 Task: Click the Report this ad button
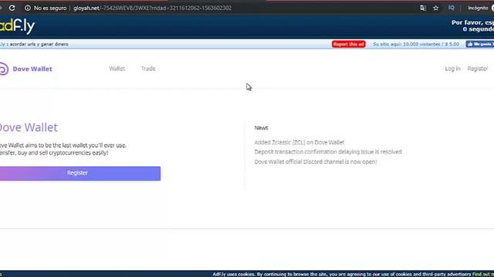pos(348,45)
